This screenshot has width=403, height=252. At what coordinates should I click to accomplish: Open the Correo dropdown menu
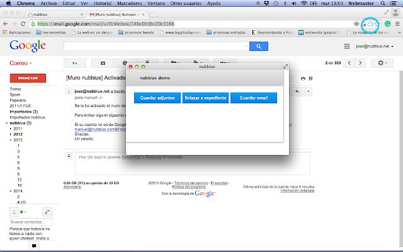click(x=21, y=63)
